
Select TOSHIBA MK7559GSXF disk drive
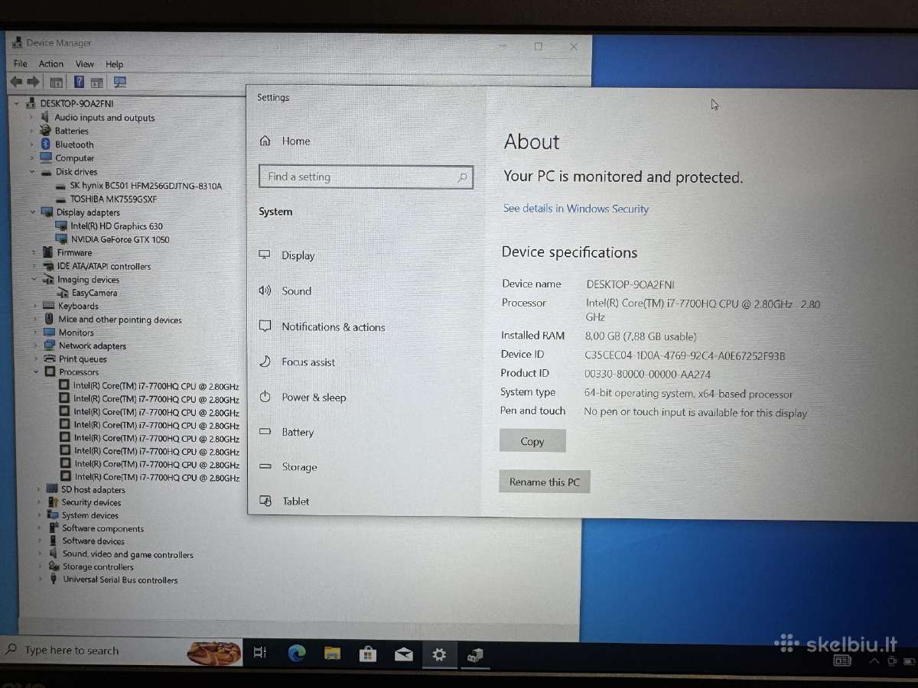(x=113, y=199)
